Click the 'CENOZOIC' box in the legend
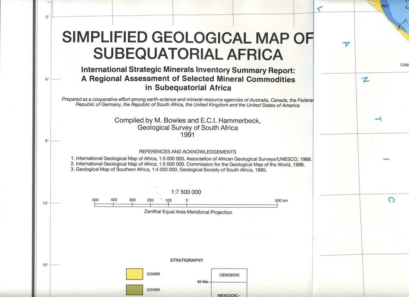Viewport: 409px width, 297px height. click(229, 275)
